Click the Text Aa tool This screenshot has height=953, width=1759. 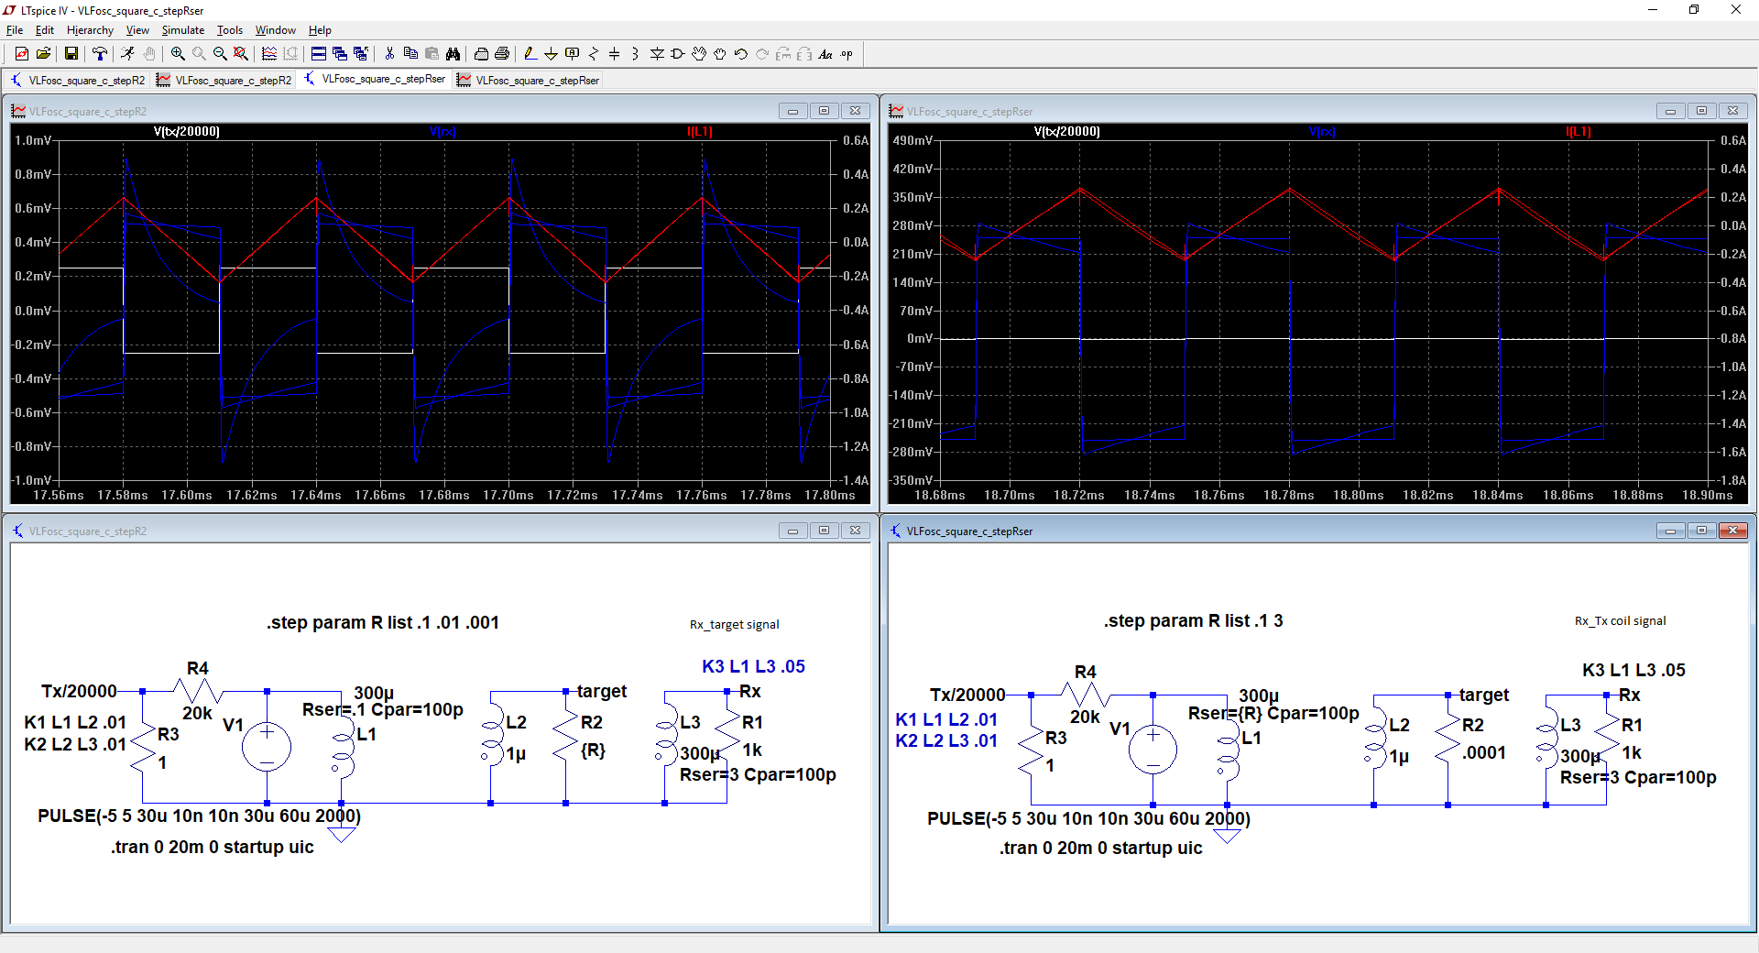[x=825, y=54]
